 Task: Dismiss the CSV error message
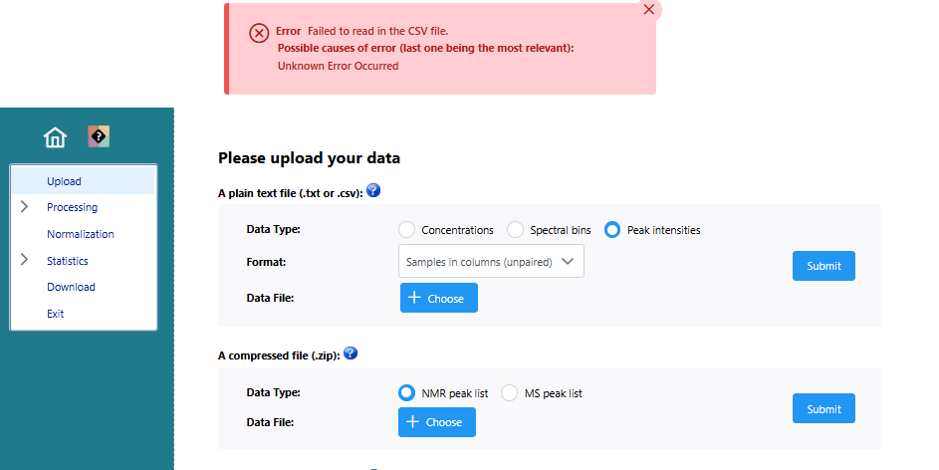(x=648, y=10)
